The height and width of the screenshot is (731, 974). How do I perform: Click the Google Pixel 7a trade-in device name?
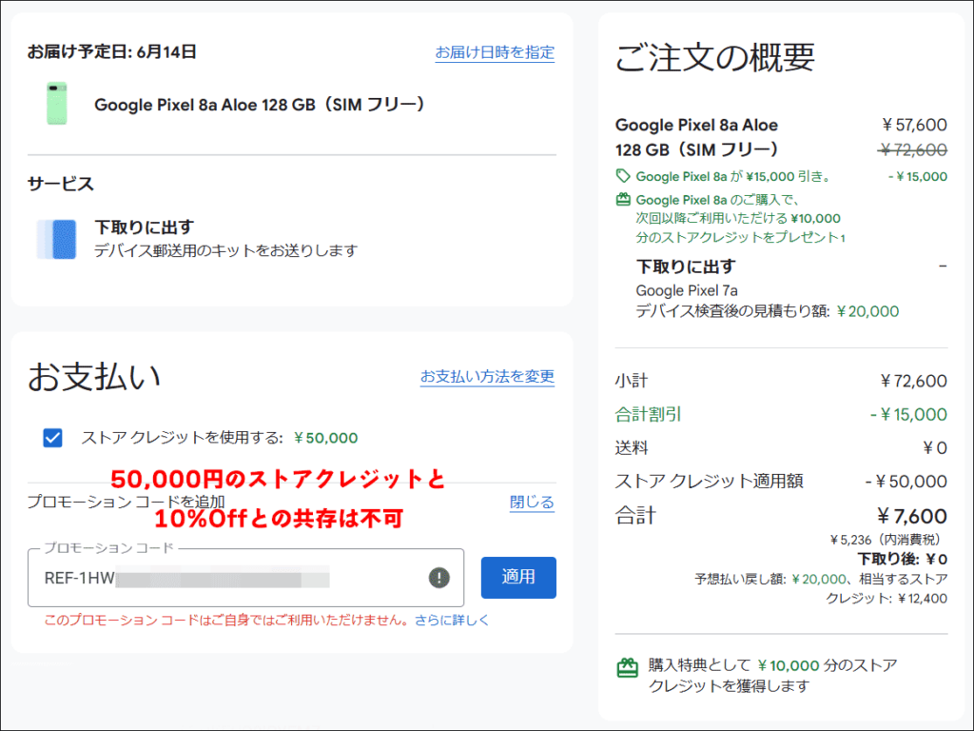(687, 290)
